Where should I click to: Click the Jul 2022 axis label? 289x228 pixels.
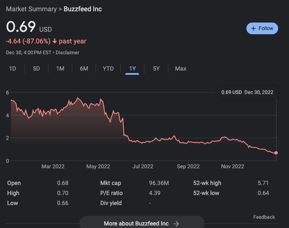point(143,167)
